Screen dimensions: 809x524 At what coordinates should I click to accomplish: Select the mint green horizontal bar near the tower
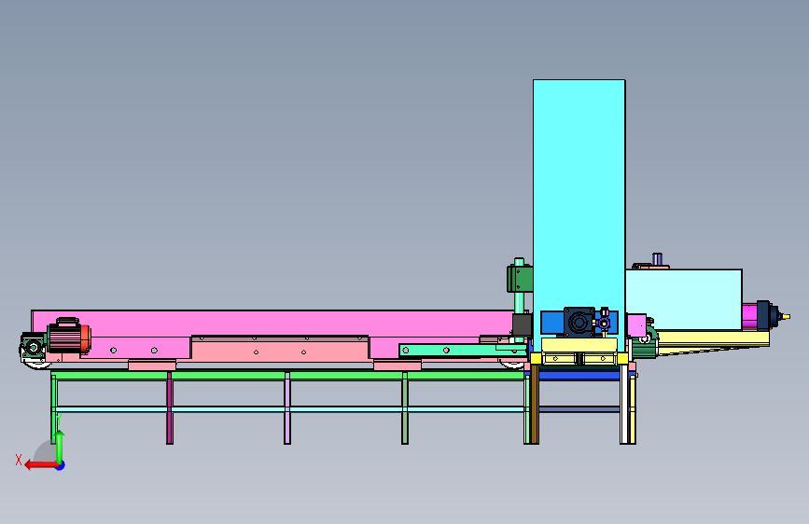point(462,351)
